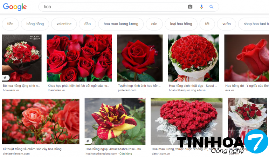
Task: Open single red rose pinterest.com image
Action: pyautogui.click(x=140, y=58)
